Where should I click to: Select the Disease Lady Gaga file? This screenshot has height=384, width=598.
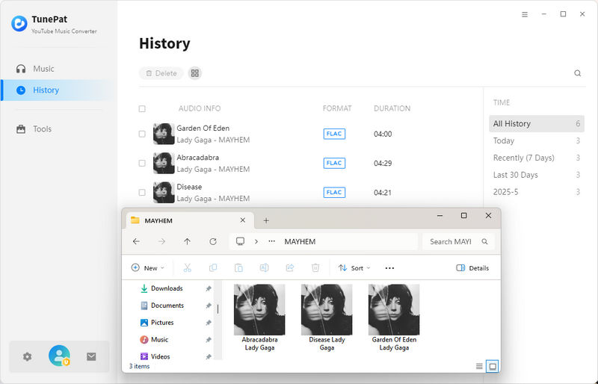coord(327,318)
